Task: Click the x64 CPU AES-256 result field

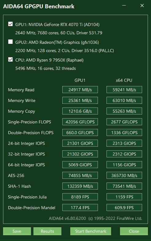Action: [x=124, y=175]
